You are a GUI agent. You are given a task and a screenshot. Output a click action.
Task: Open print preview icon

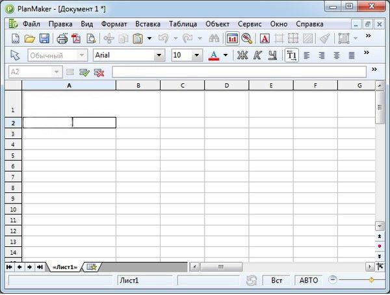(x=91, y=38)
